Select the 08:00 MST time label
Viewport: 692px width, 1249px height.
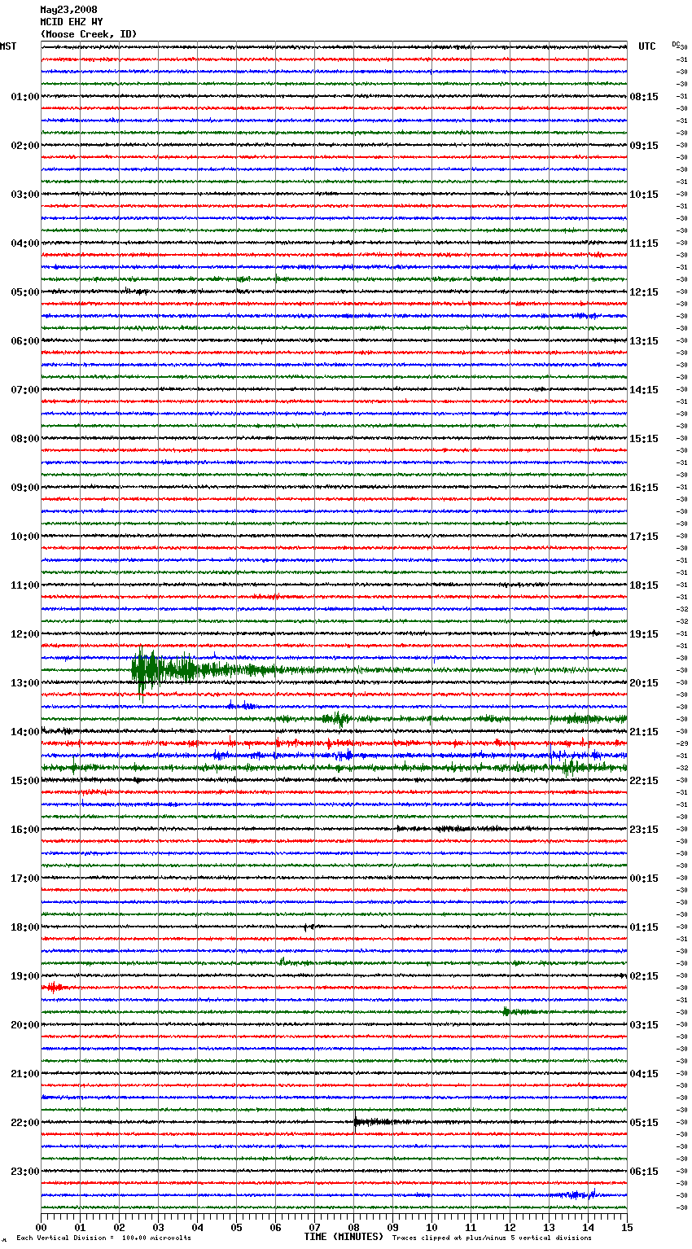25,439
